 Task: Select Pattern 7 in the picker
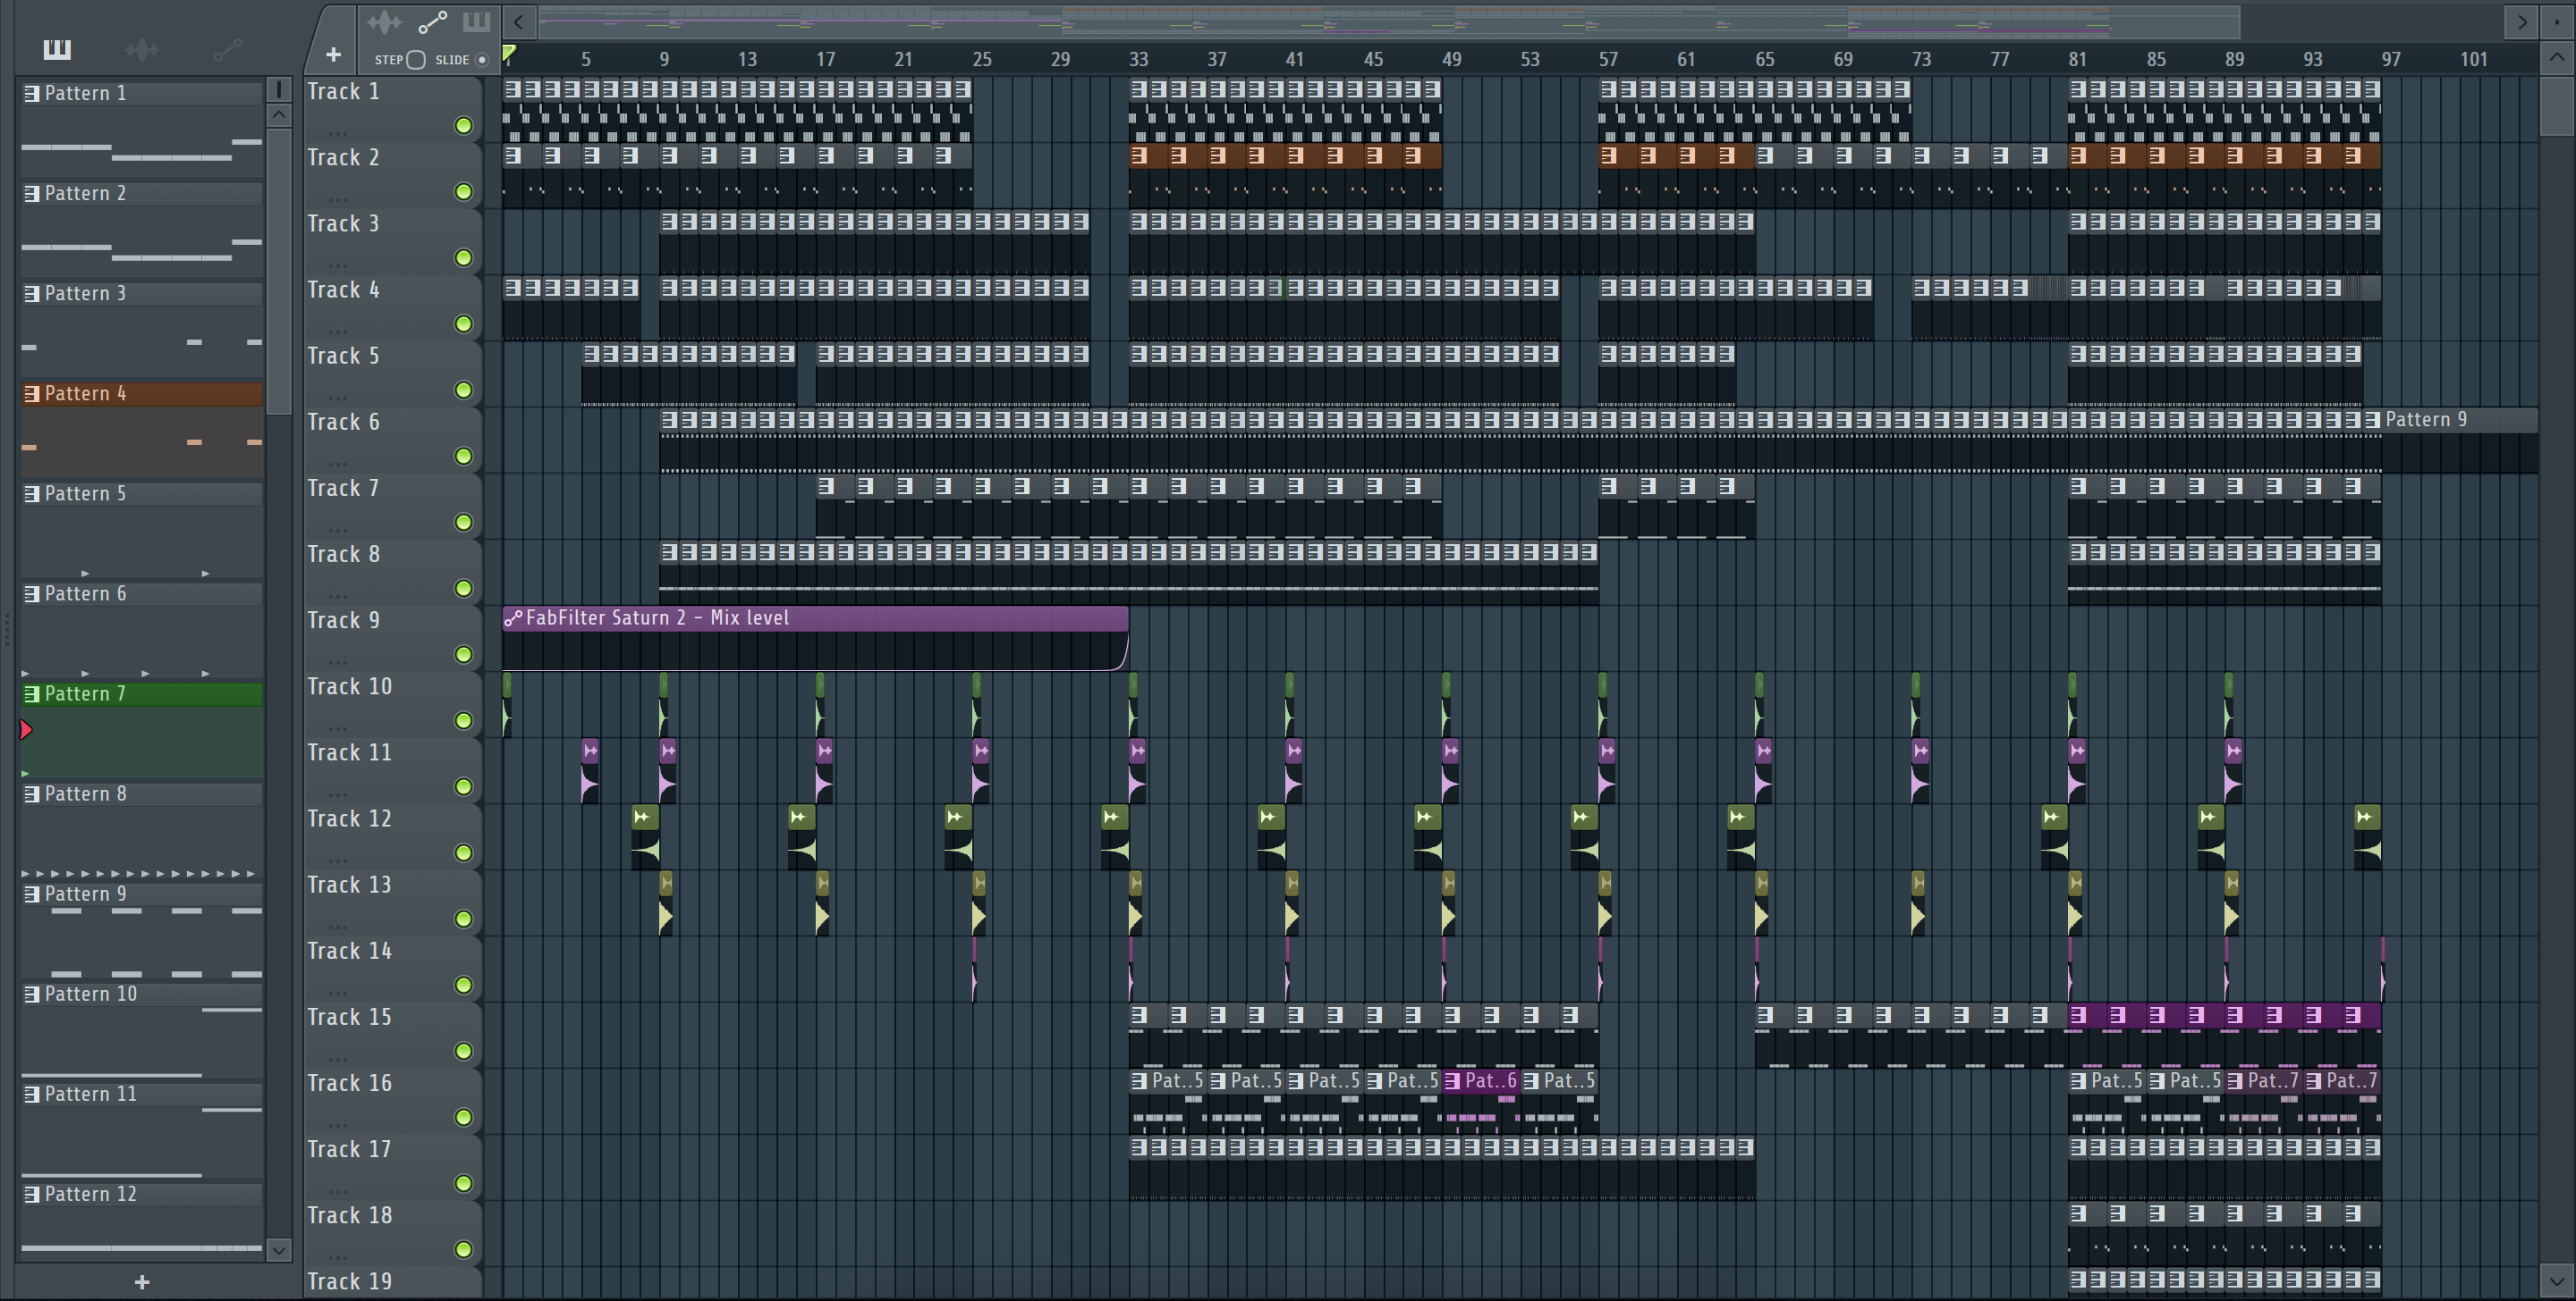140,693
